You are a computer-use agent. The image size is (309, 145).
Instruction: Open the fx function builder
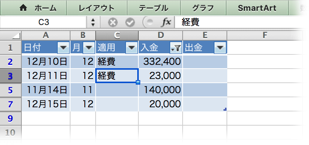point(166,22)
